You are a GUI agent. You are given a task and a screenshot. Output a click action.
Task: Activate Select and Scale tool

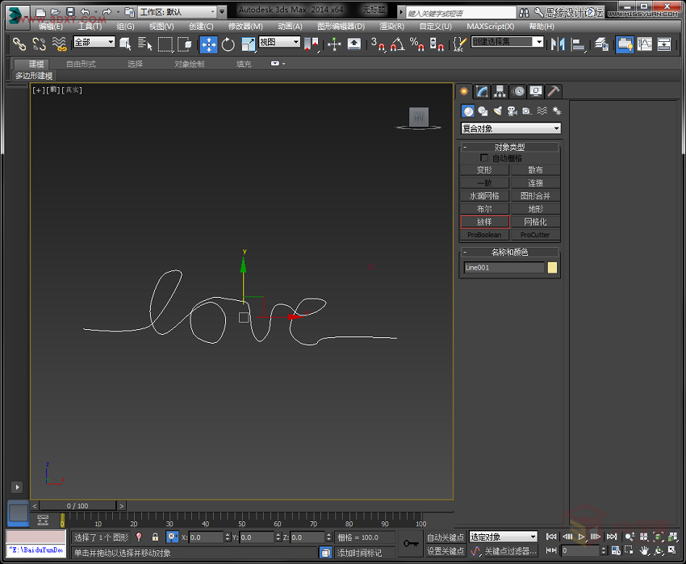point(248,44)
